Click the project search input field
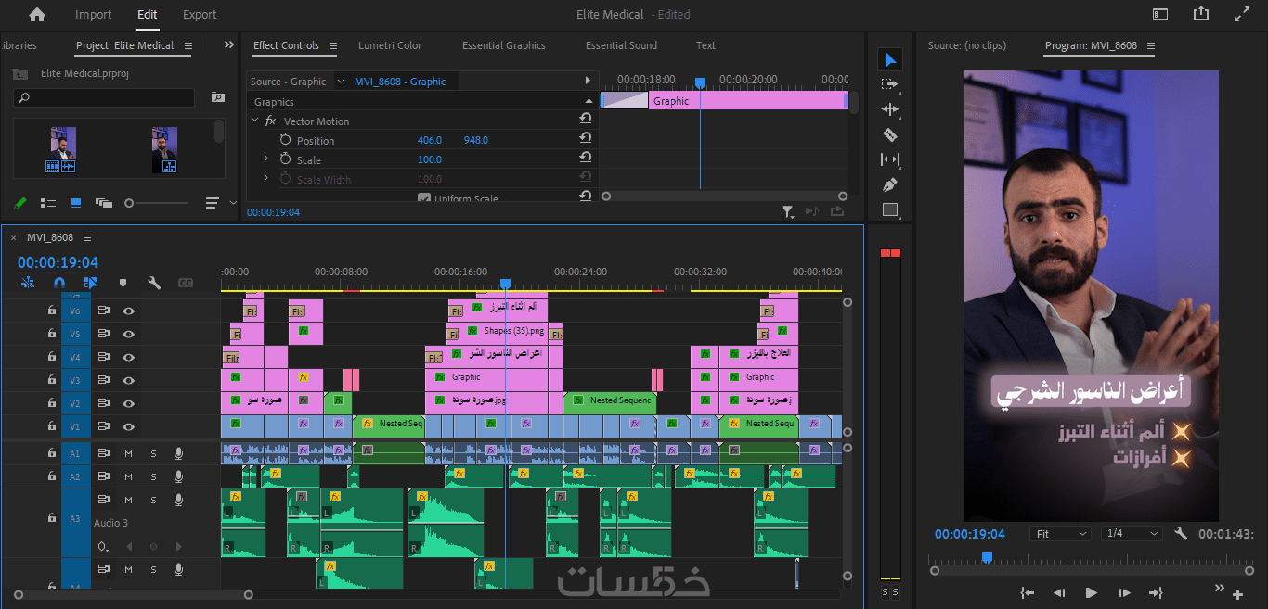The image size is (1268, 609). (104, 97)
